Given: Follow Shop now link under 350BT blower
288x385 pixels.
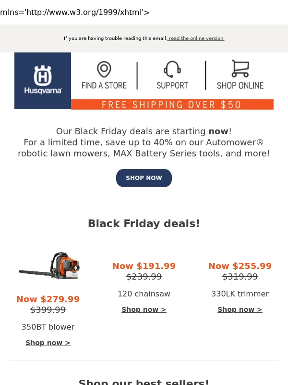Looking at the screenshot, I should point(48,343).
